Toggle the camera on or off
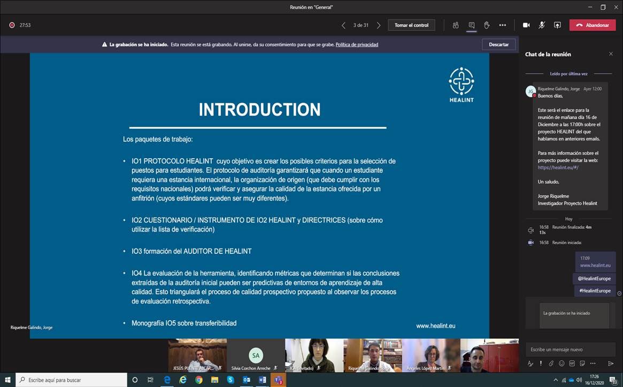Image resolution: width=623 pixels, height=387 pixels. pos(526,25)
